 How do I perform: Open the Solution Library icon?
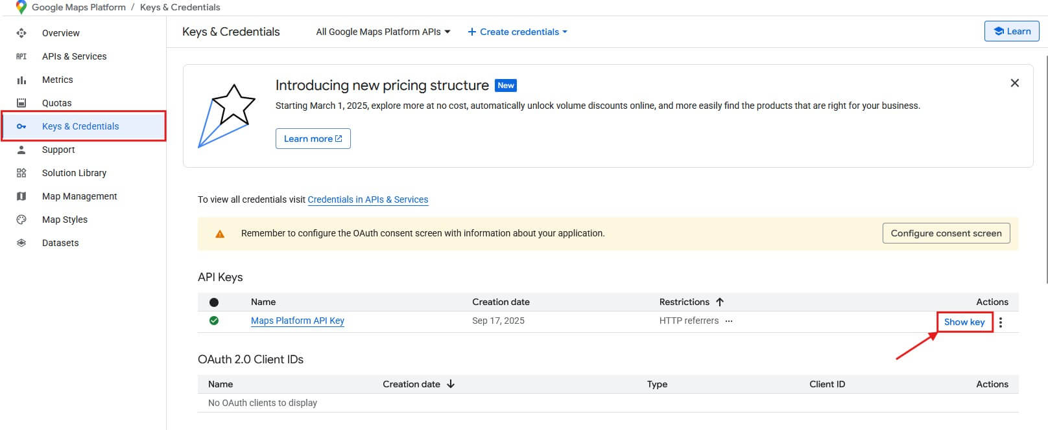[21, 173]
